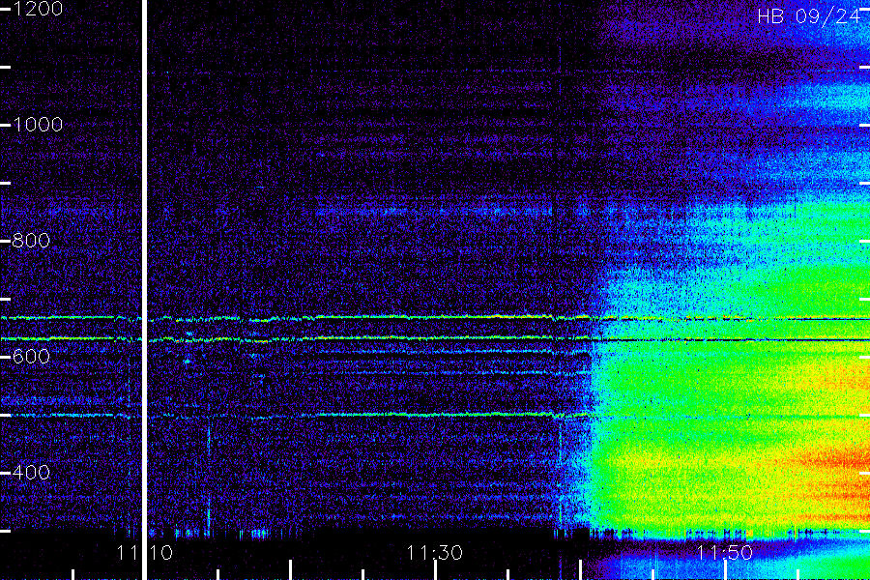This screenshot has height=580, width=870.
Task: Click the 1200 frequency axis label
Action: click(38, 9)
